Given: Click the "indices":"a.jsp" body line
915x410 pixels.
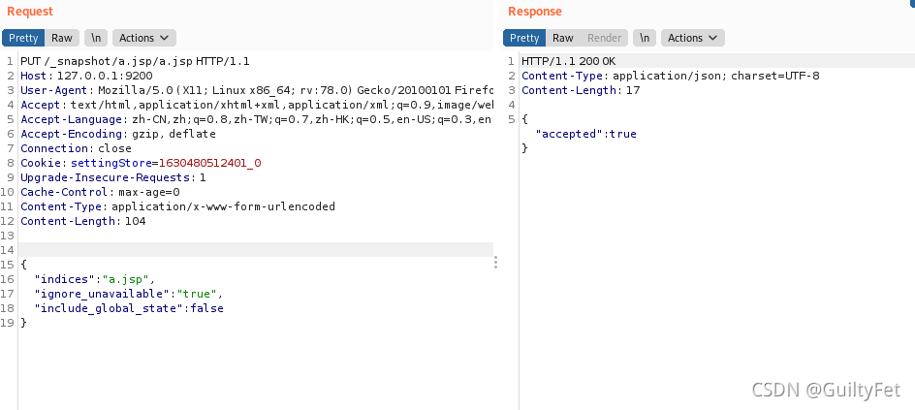Looking at the screenshot, I should coord(95,279).
